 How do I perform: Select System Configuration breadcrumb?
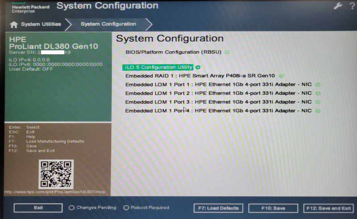coord(108,24)
